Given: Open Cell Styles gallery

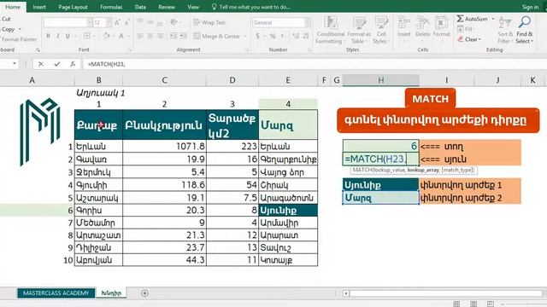Looking at the screenshot, I should 380,31.
